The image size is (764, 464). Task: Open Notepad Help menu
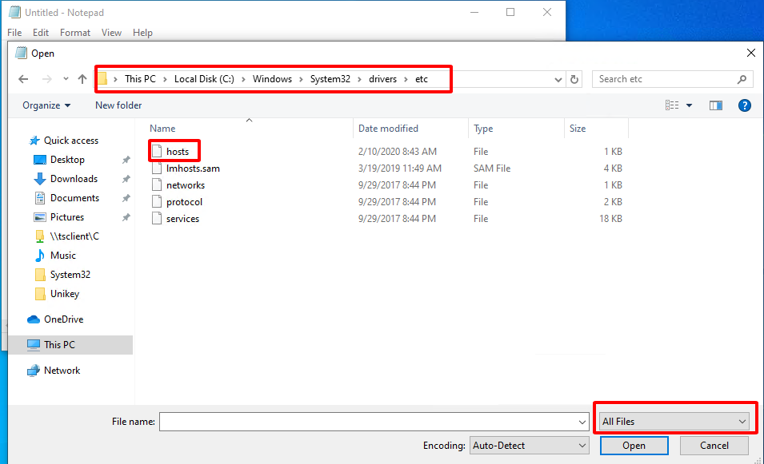(142, 33)
